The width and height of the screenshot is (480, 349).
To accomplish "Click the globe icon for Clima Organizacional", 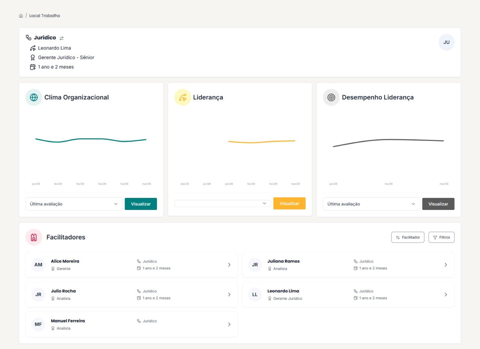I will 34,98.
